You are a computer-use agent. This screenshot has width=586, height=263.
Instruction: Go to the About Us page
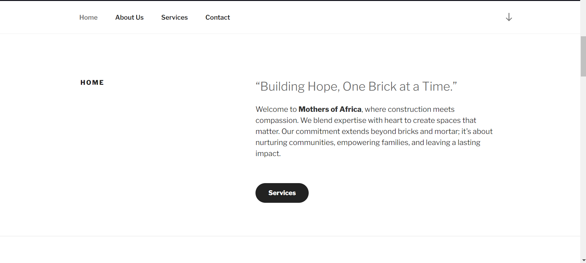click(x=129, y=18)
